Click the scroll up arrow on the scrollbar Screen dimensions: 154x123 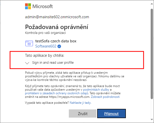tap(152, 4)
